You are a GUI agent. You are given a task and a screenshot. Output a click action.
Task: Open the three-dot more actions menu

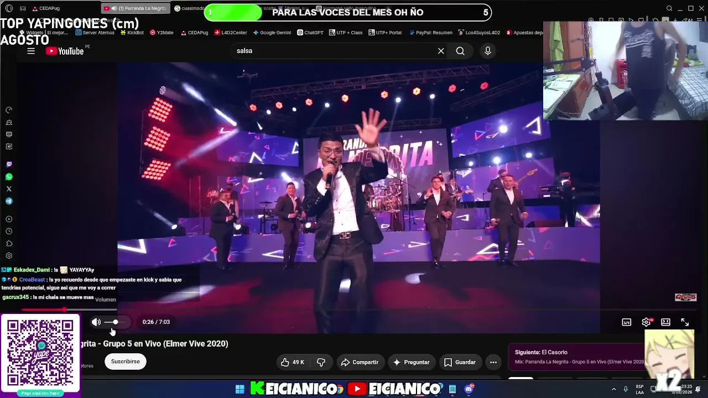click(x=493, y=362)
